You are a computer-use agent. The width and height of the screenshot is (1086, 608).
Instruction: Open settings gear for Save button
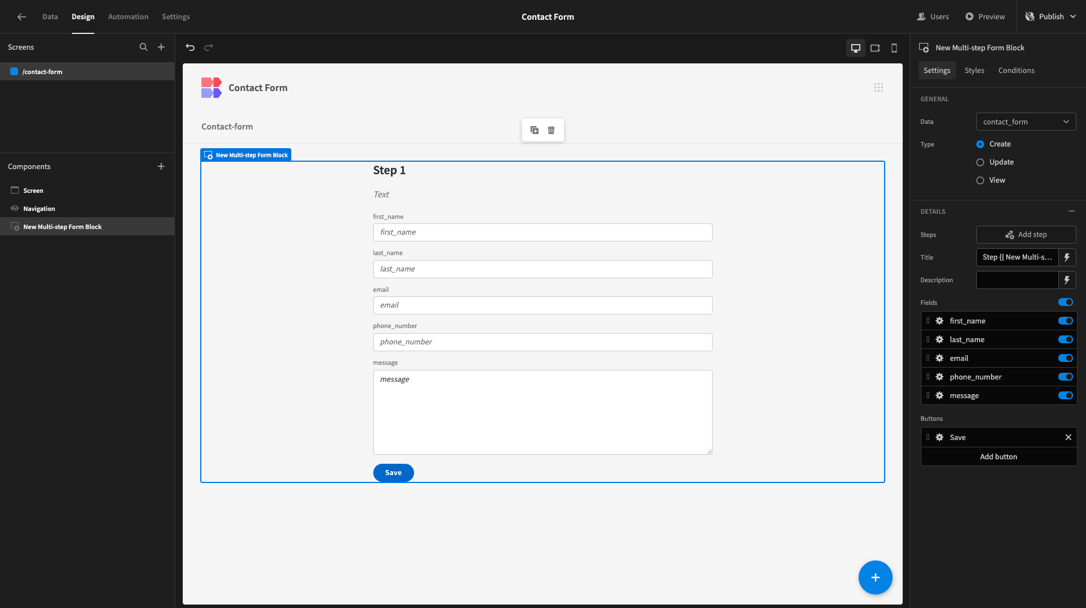pyautogui.click(x=940, y=437)
